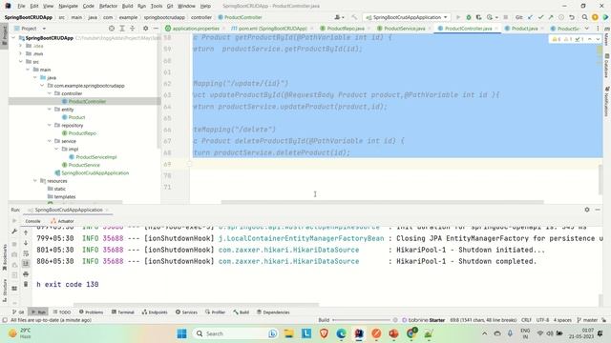Show the hidden editor tabs dropdown

click(587, 29)
